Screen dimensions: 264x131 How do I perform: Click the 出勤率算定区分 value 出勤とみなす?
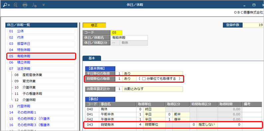pyautogui.click(x=153, y=89)
